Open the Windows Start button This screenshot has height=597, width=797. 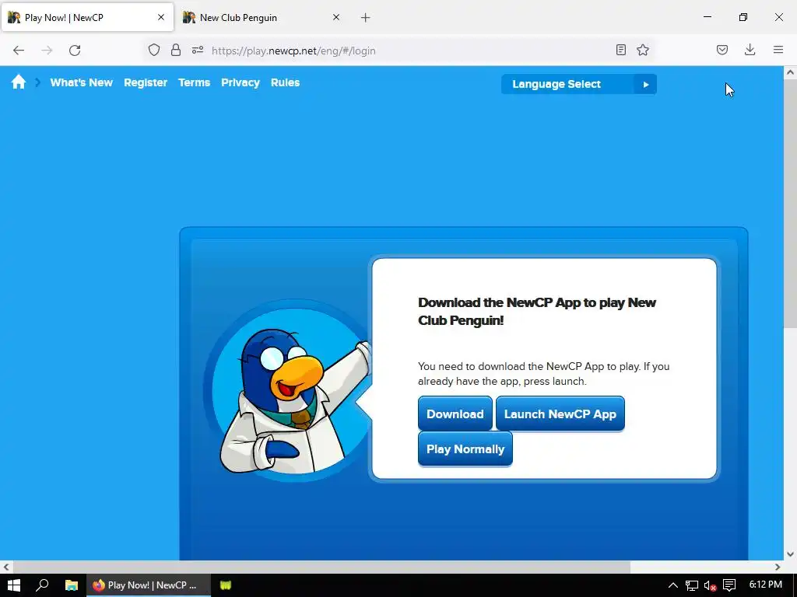coord(14,585)
